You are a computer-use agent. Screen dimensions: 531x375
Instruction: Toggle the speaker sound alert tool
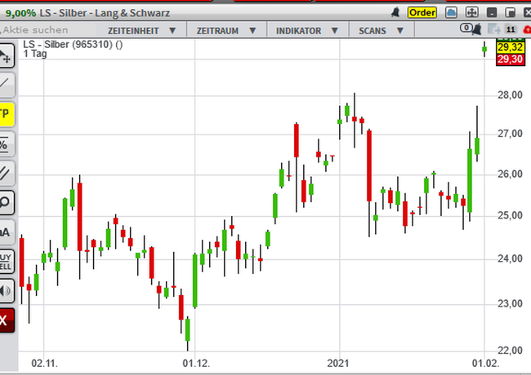[6, 291]
